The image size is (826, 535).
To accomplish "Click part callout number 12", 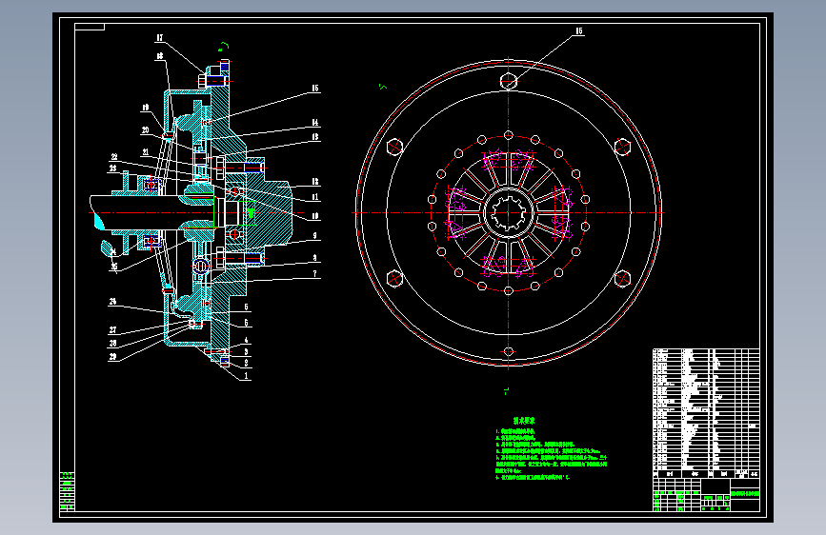I will pyautogui.click(x=315, y=182).
